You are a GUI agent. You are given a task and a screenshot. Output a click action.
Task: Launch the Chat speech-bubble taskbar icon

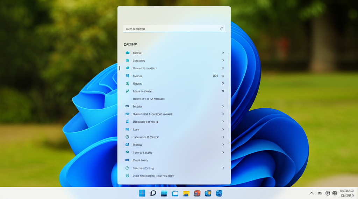pyautogui.click(x=153, y=193)
